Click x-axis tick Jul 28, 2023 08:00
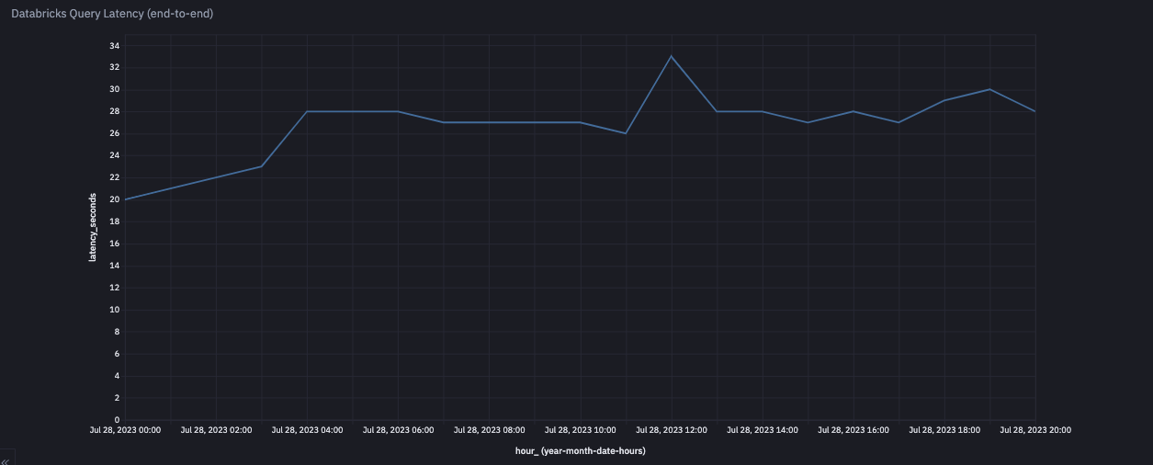Screen dimensions: 1153x465 (489, 429)
